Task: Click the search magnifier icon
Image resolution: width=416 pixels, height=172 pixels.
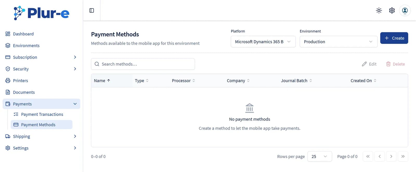Action: point(97,64)
